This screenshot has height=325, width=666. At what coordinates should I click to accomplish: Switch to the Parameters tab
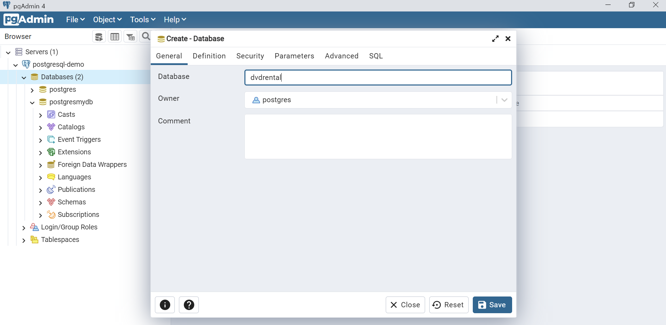[x=294, y=56]
